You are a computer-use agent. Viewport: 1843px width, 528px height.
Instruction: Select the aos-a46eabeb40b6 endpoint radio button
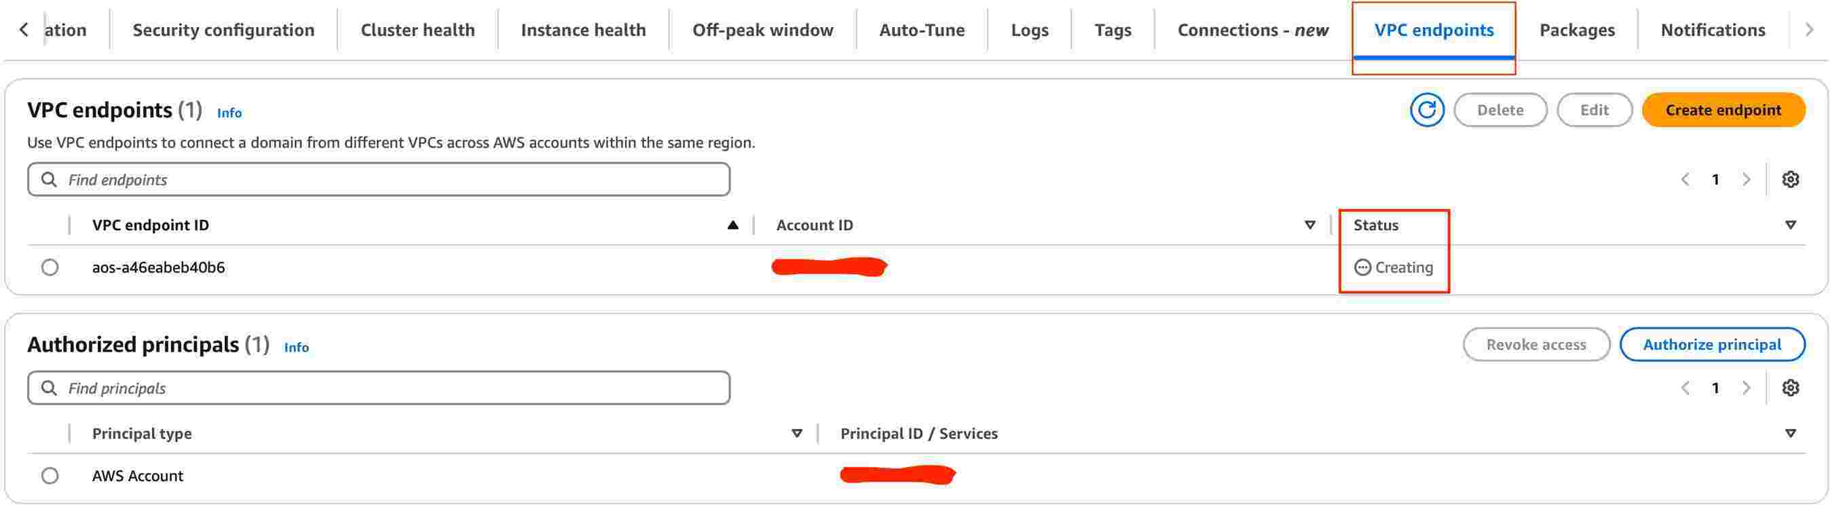(50, 267)
